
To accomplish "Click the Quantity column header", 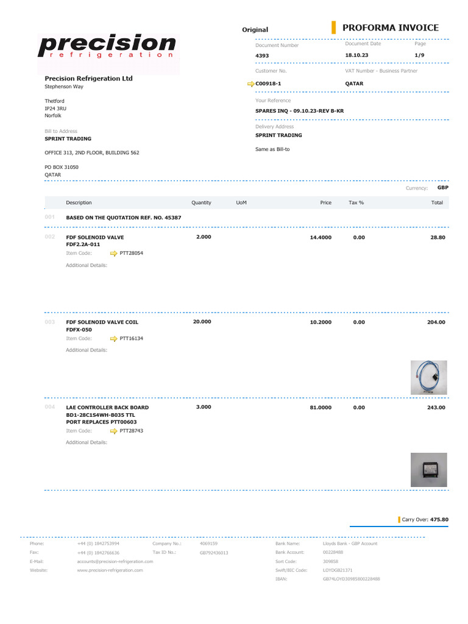I will [201, 202].
